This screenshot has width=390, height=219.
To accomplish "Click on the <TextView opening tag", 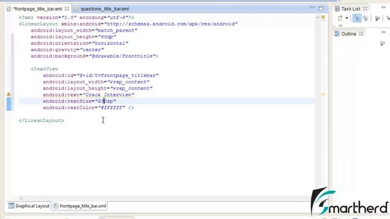I will 44,69.
